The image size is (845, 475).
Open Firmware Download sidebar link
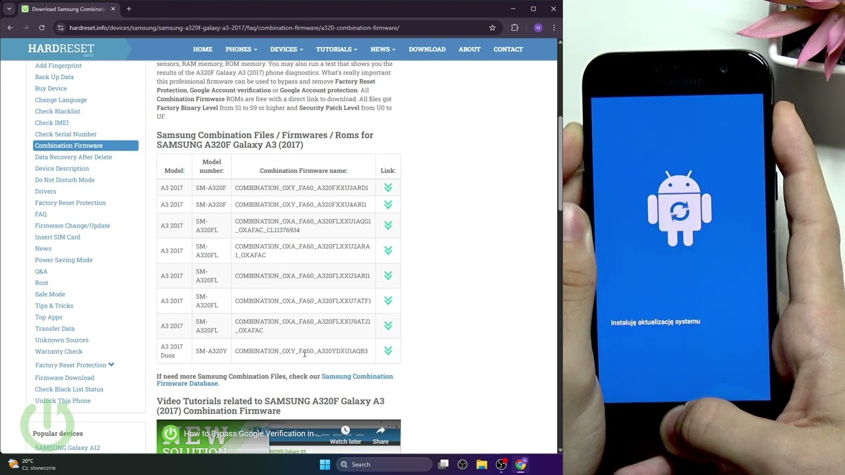click(65, 378)
